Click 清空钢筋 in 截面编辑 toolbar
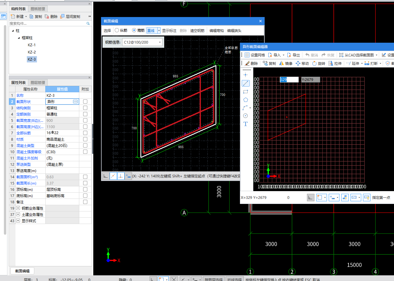The width and height of the screenshot is (394, 281). (197, 30)
